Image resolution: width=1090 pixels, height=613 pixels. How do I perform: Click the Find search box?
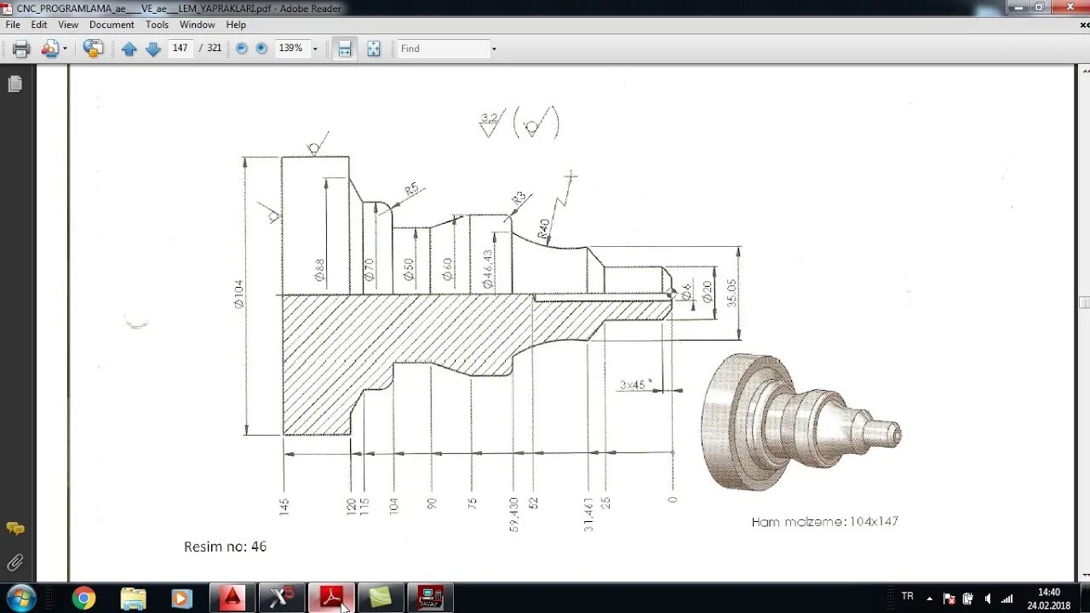pos(443,49)
